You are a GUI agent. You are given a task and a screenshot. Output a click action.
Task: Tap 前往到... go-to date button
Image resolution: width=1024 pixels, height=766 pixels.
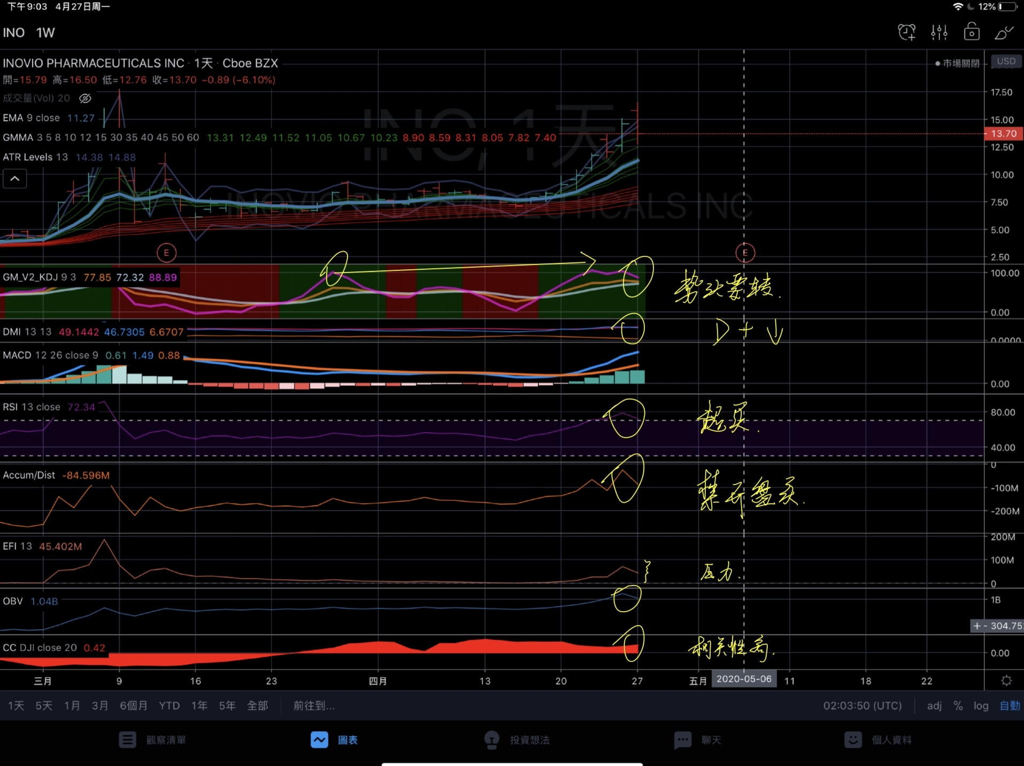tap(314, 706)
